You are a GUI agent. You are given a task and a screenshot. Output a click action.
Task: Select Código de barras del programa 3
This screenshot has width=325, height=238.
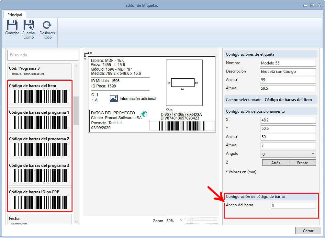click(x=39, y=174)
